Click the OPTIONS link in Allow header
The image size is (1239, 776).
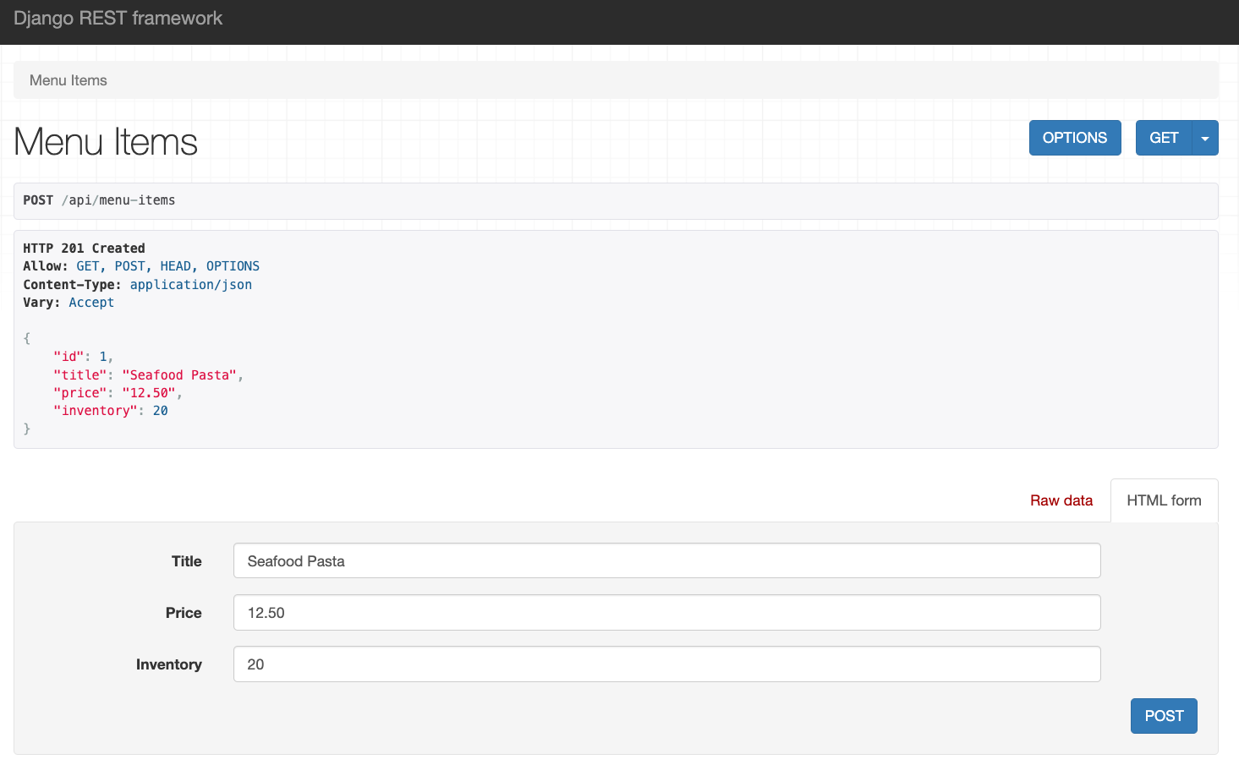point(233,265)
